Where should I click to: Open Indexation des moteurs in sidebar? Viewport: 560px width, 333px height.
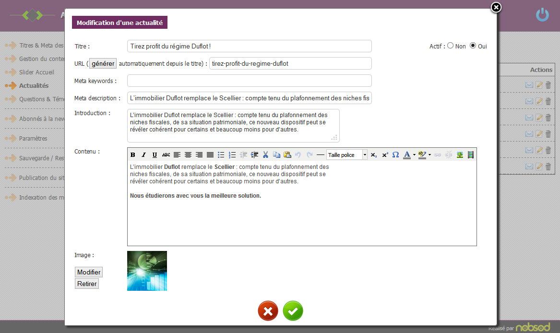[x=35, y=197]
